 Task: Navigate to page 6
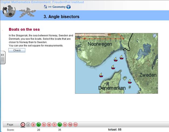(49, 124)
